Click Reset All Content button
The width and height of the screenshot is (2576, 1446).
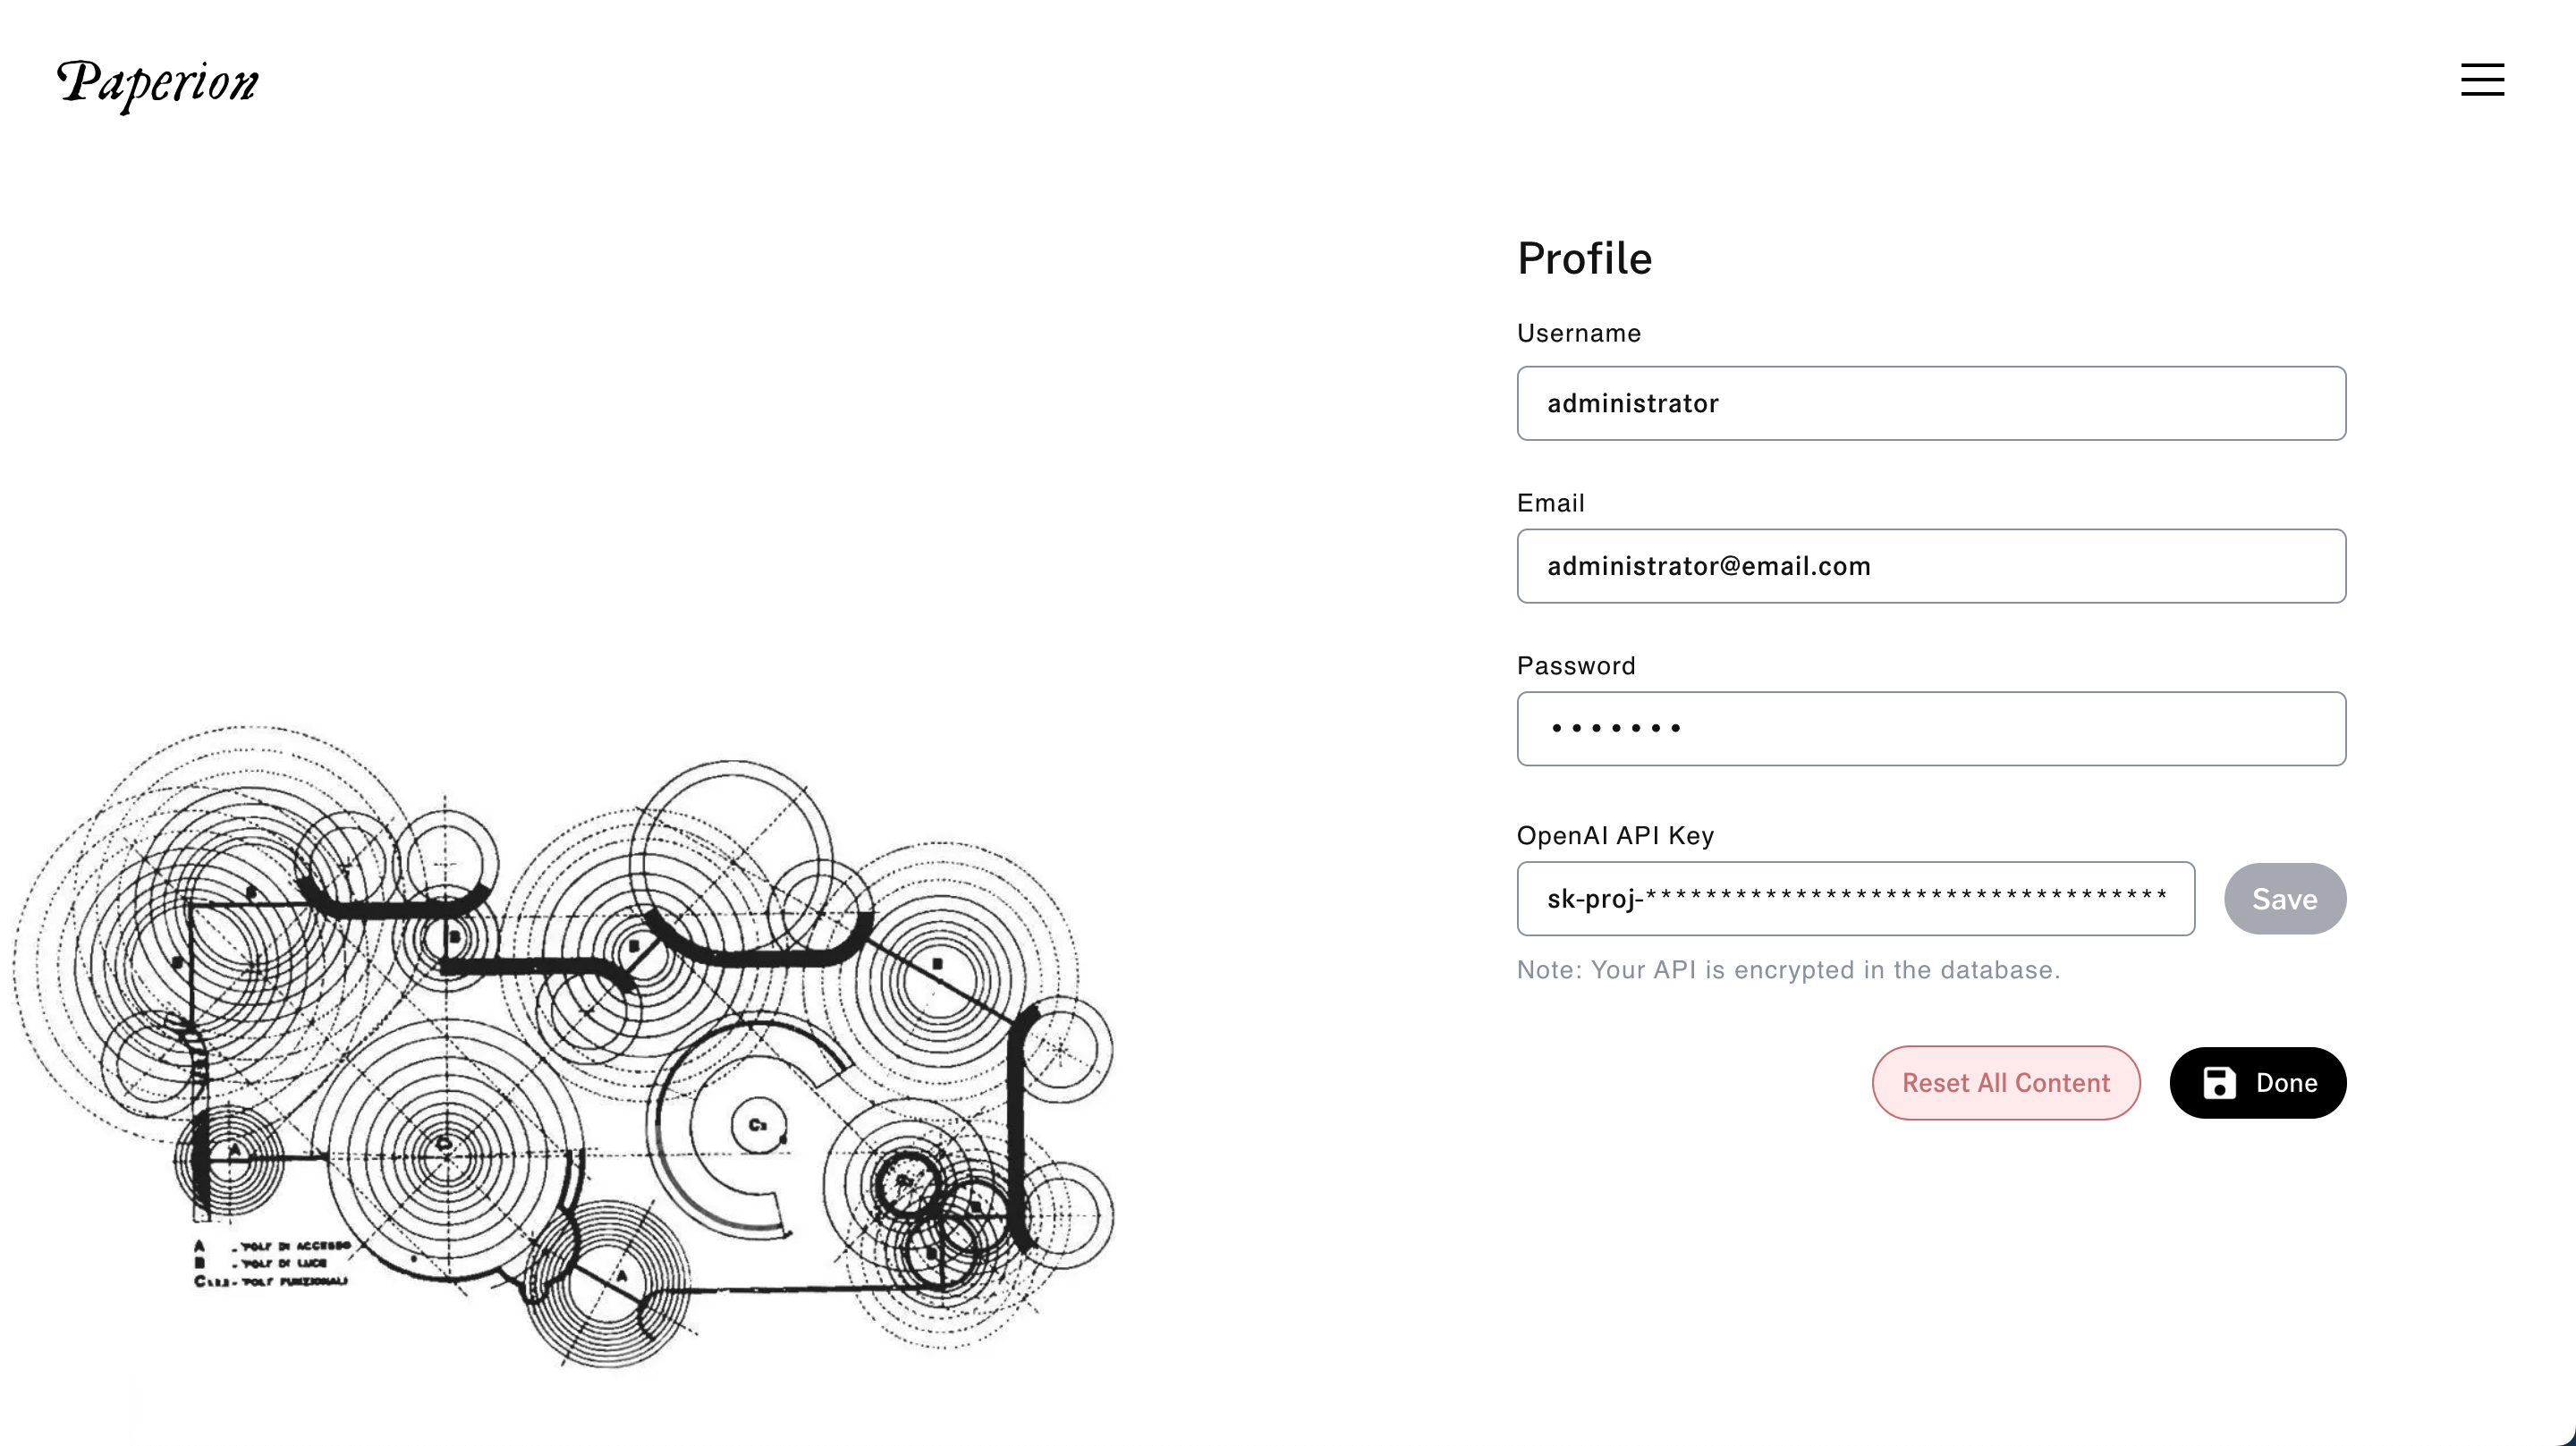(2006, 1083)
